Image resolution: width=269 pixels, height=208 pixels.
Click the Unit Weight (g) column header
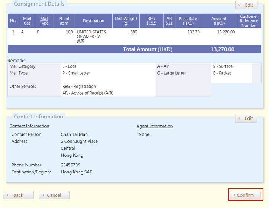[x=126, y=21]
